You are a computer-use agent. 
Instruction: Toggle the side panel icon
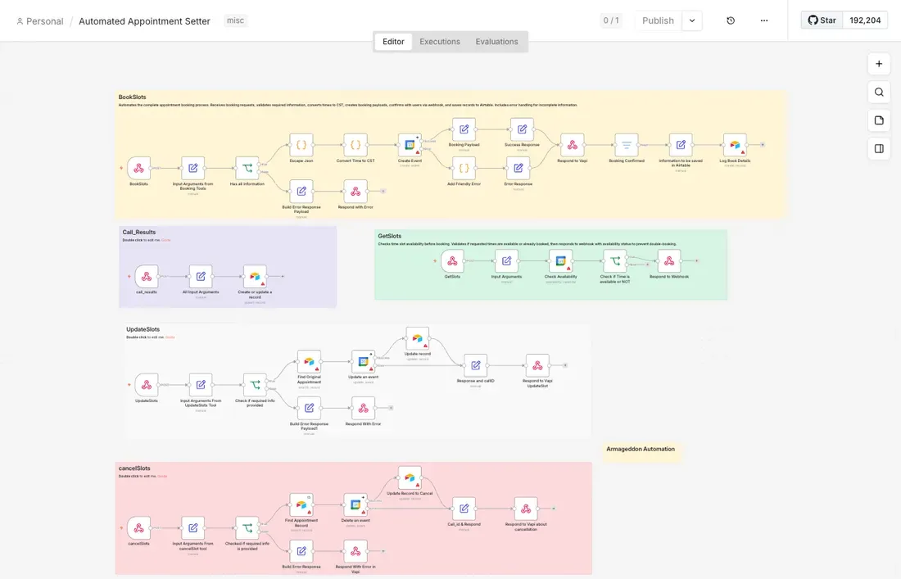(x=879, y=149)
